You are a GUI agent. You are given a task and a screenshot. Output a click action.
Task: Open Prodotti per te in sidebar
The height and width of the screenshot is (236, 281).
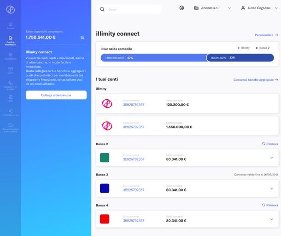coord(11,112)
